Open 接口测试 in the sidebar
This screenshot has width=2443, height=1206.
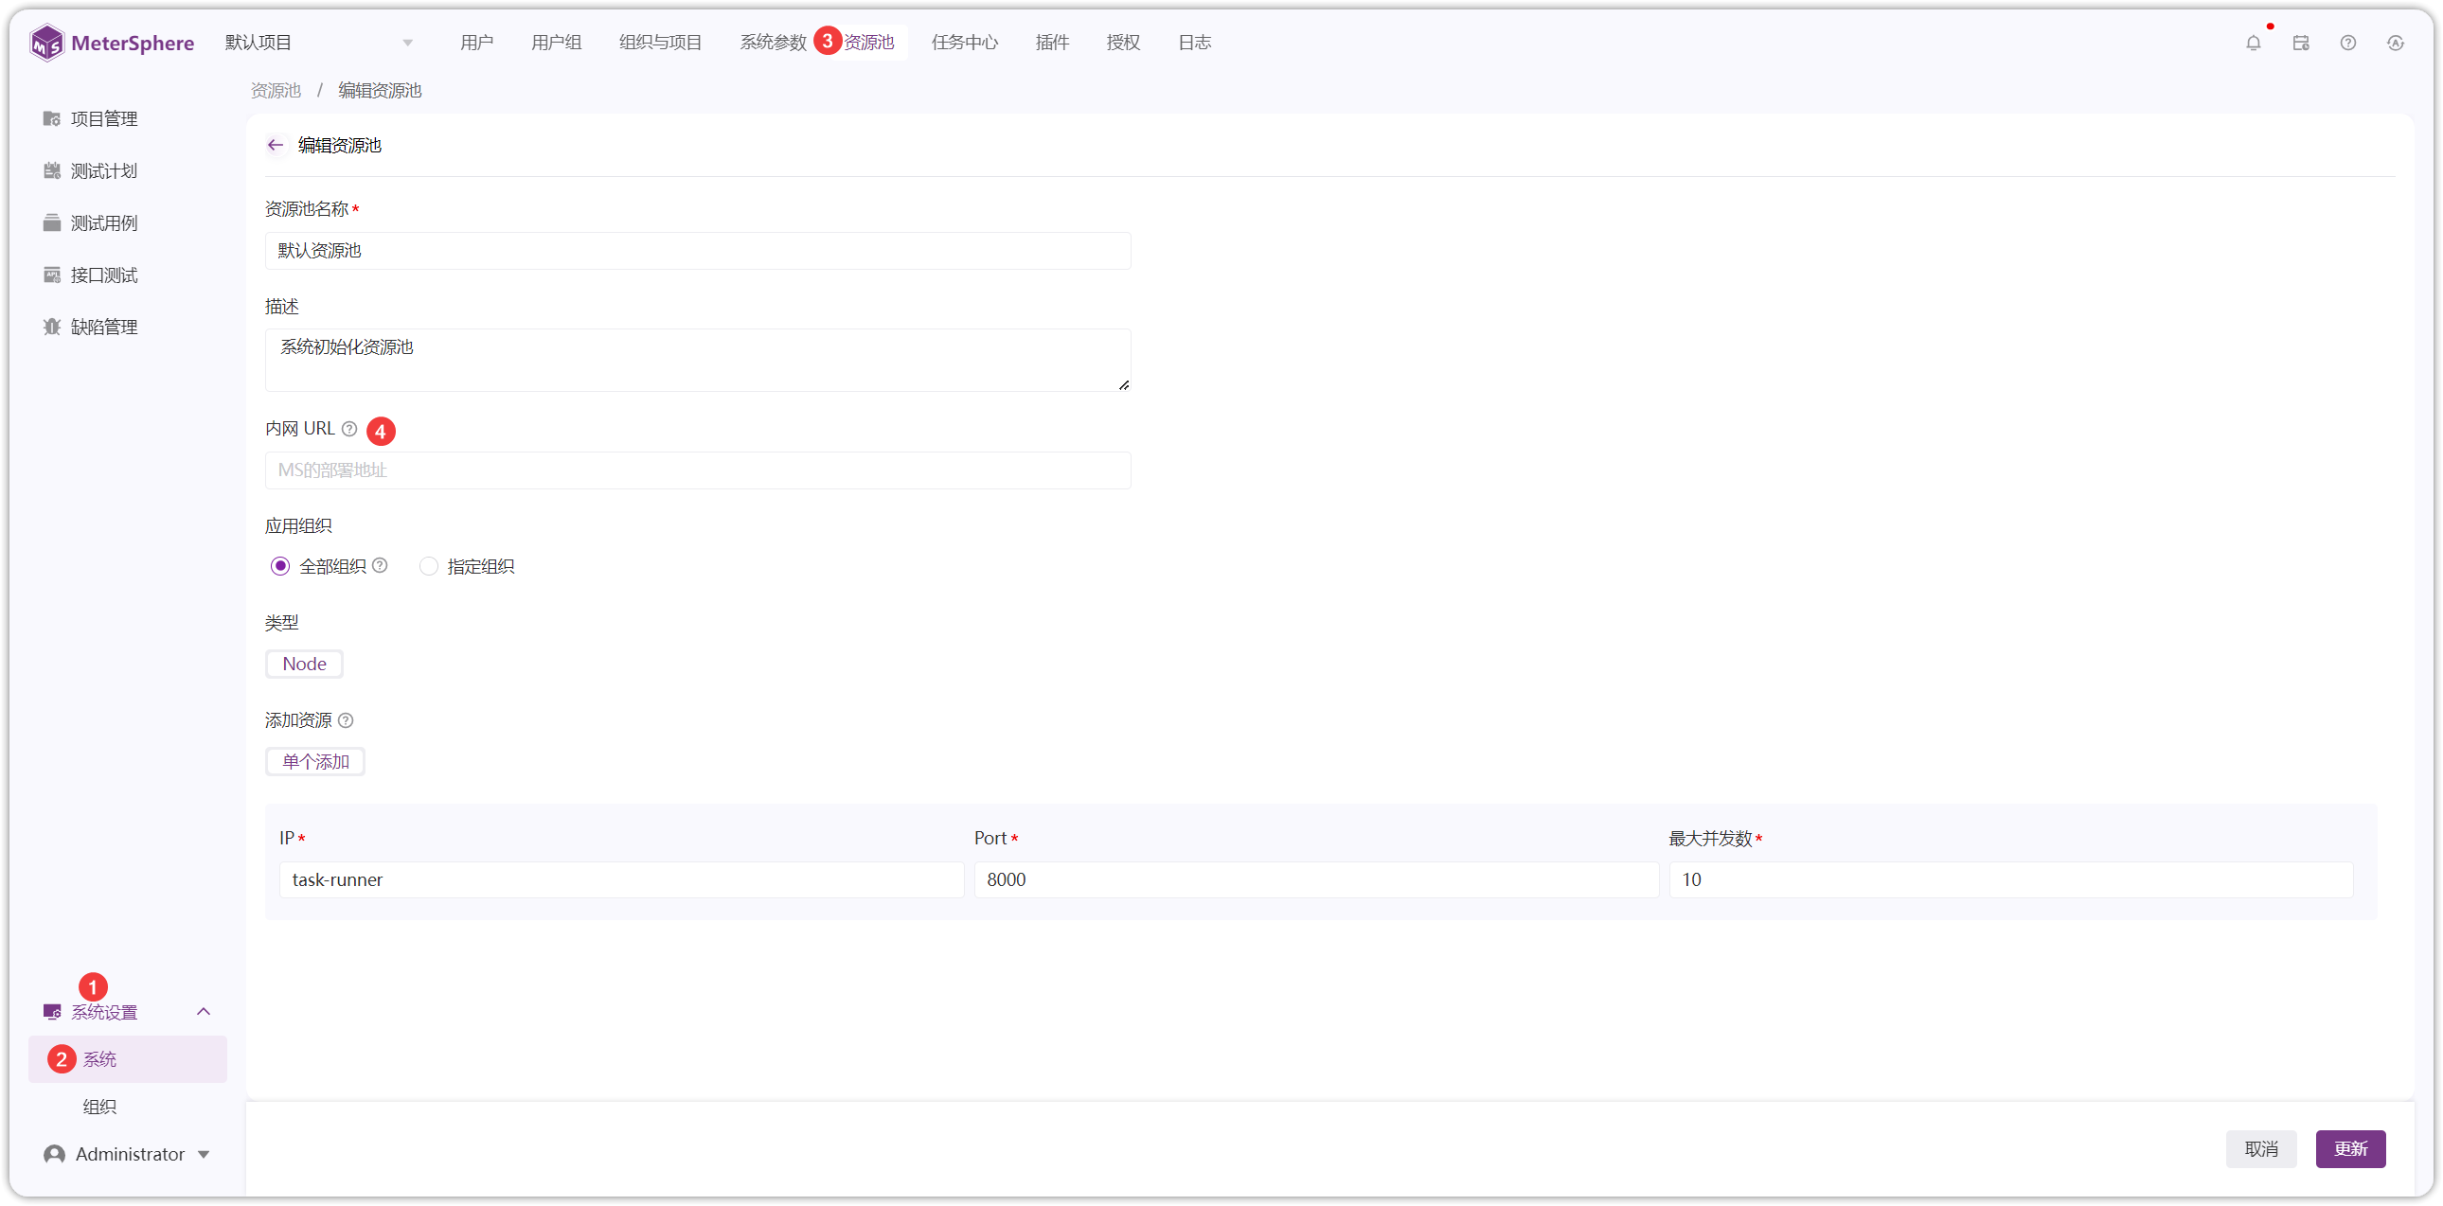tap(104, 275)
